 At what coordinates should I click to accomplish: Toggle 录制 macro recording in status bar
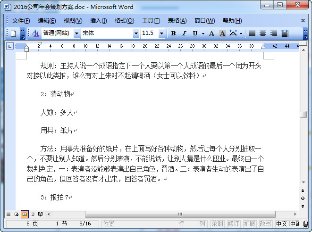coord(217,224)
